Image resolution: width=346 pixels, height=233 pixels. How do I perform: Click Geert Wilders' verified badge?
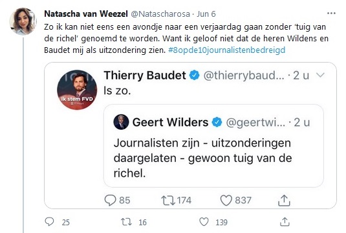coord(217,122)
